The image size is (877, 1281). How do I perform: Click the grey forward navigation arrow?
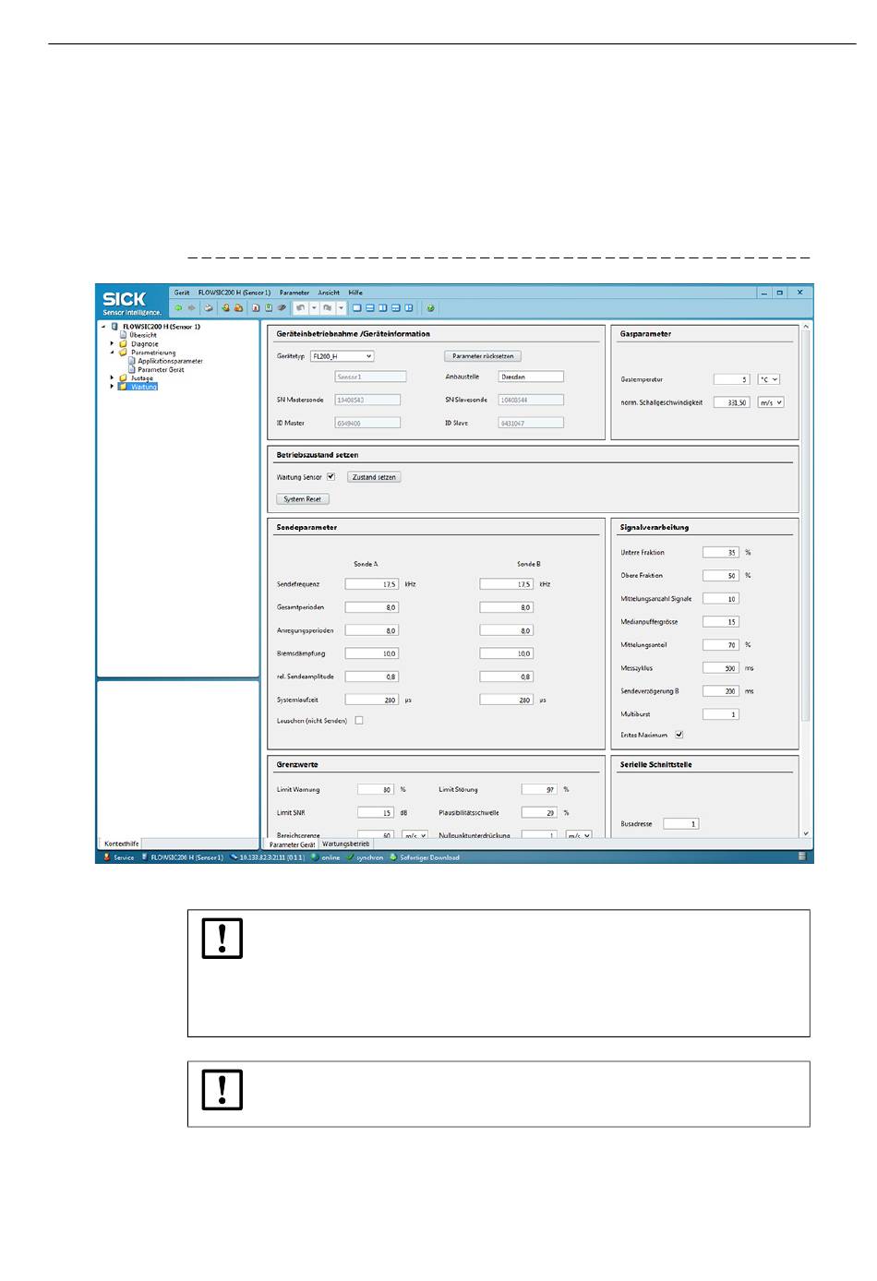click(x=191, y=308)
